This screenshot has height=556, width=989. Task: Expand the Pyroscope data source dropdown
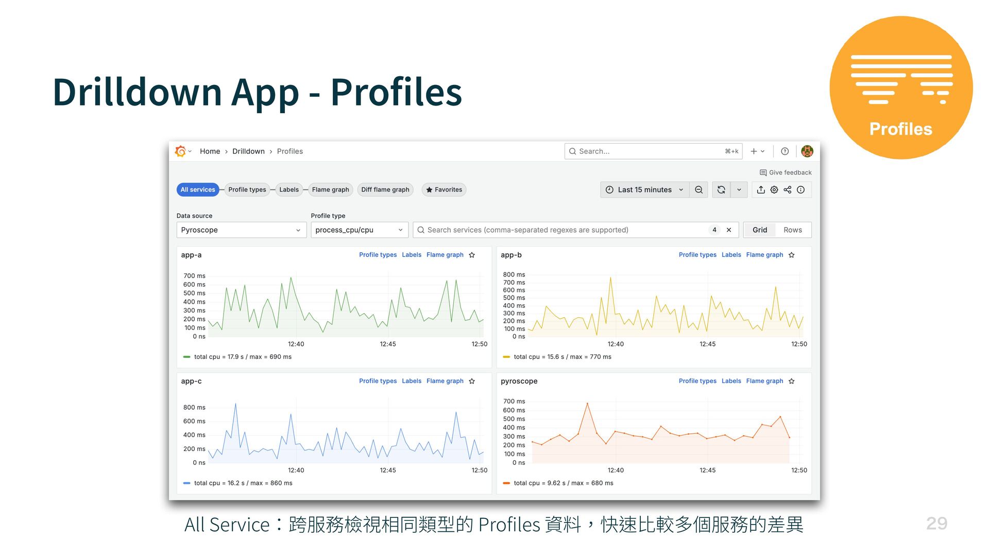pos(241,230)
